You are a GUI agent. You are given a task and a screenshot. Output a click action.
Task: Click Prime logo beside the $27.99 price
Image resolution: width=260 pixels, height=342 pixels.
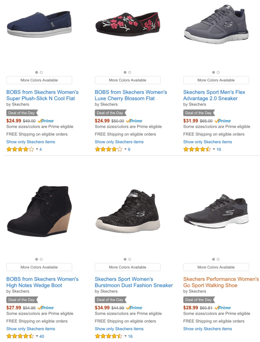pyautogui.click(x=46, y=308)
